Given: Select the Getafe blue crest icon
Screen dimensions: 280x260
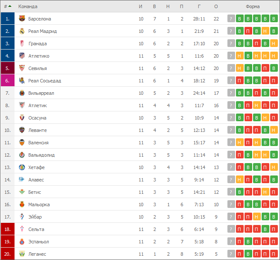Looking at the screenshot, I should pyautogui.click(x=22, y=167).
